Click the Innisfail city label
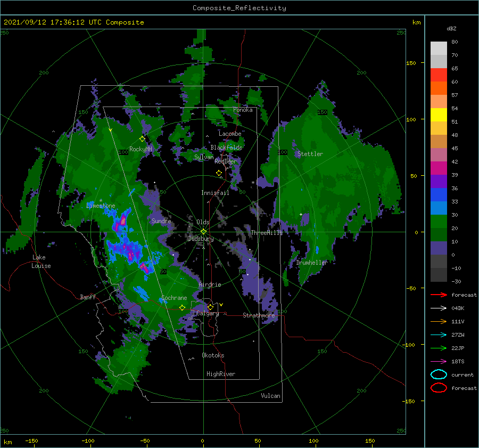479x448 pixels. (x=215, y=193)
